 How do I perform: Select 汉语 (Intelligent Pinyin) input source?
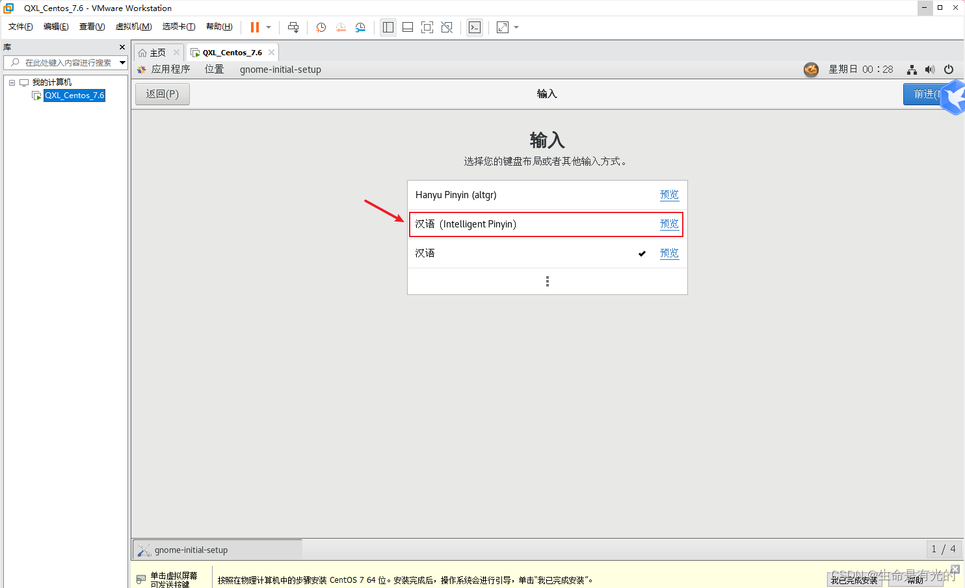point(547,224)
